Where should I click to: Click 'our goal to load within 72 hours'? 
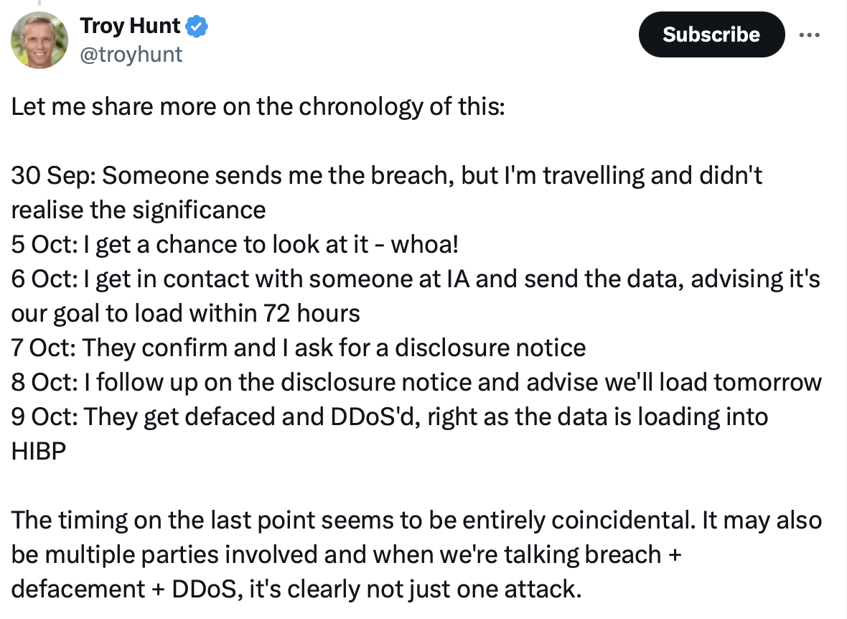[x=185, y=313]
